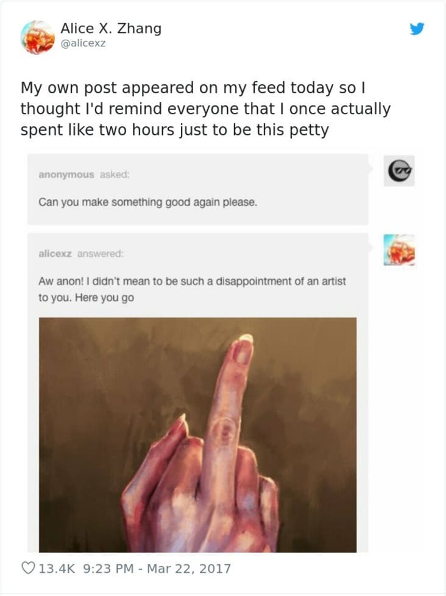Click the word 'answered:' label
The height and width of the screenshot is (596, 446).
(100, 254)
